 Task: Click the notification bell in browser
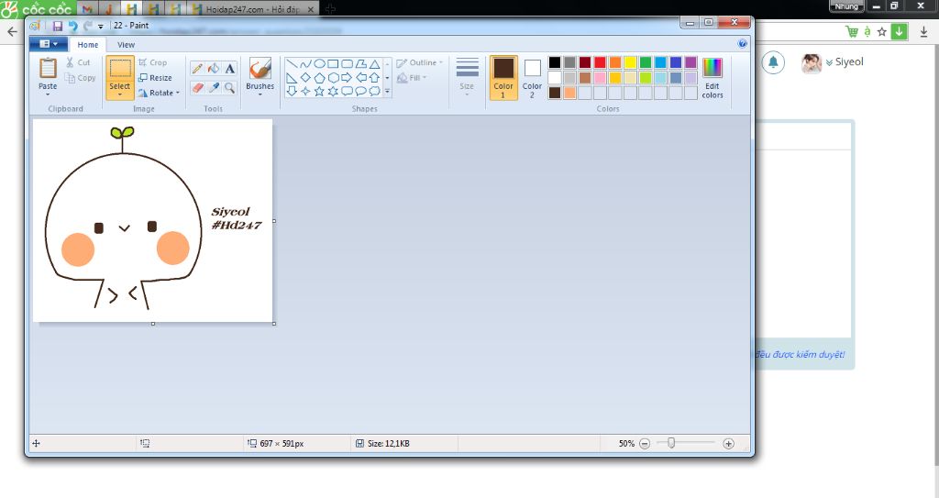[x=773, y=62]
